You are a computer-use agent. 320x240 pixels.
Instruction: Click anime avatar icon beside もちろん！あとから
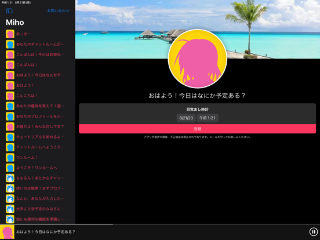coord(10,178)
